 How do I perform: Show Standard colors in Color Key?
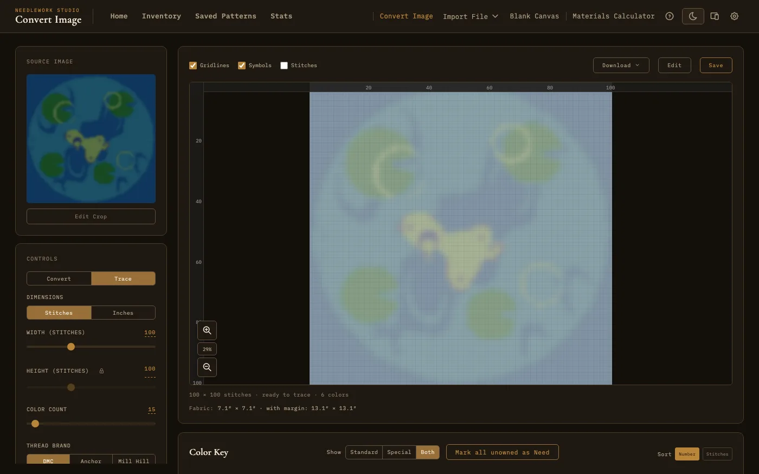pyautogui.click(x=364, y=452)
